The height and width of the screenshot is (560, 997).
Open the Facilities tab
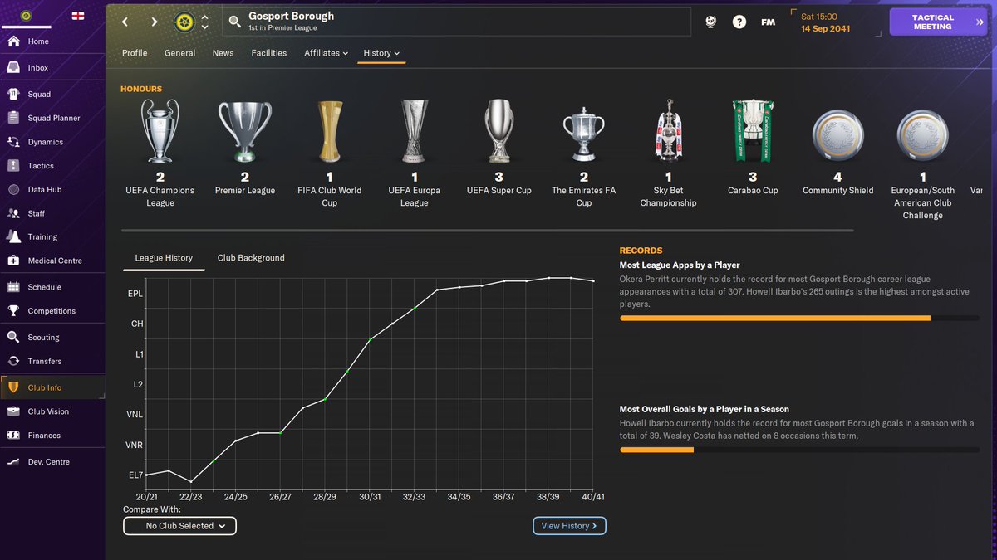[x=269, y=53]
